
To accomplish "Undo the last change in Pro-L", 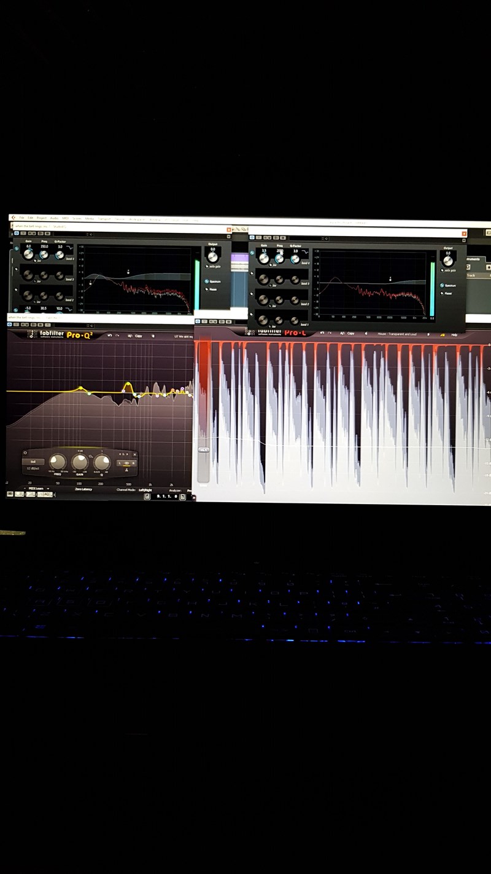I will click(323, 333).
